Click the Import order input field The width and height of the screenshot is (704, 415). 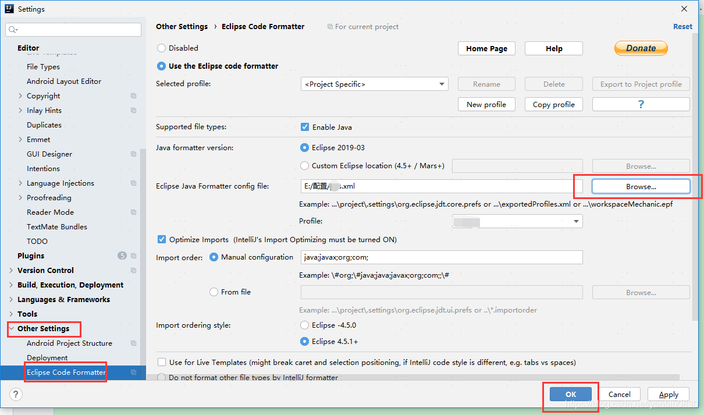441,257
